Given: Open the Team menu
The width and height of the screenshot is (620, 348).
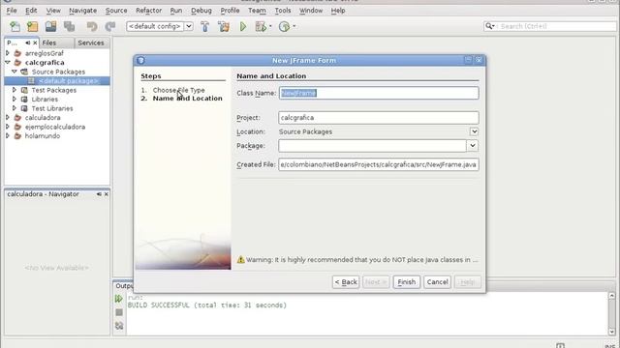Looking at the screenshot, I should [x=257, y=11].
